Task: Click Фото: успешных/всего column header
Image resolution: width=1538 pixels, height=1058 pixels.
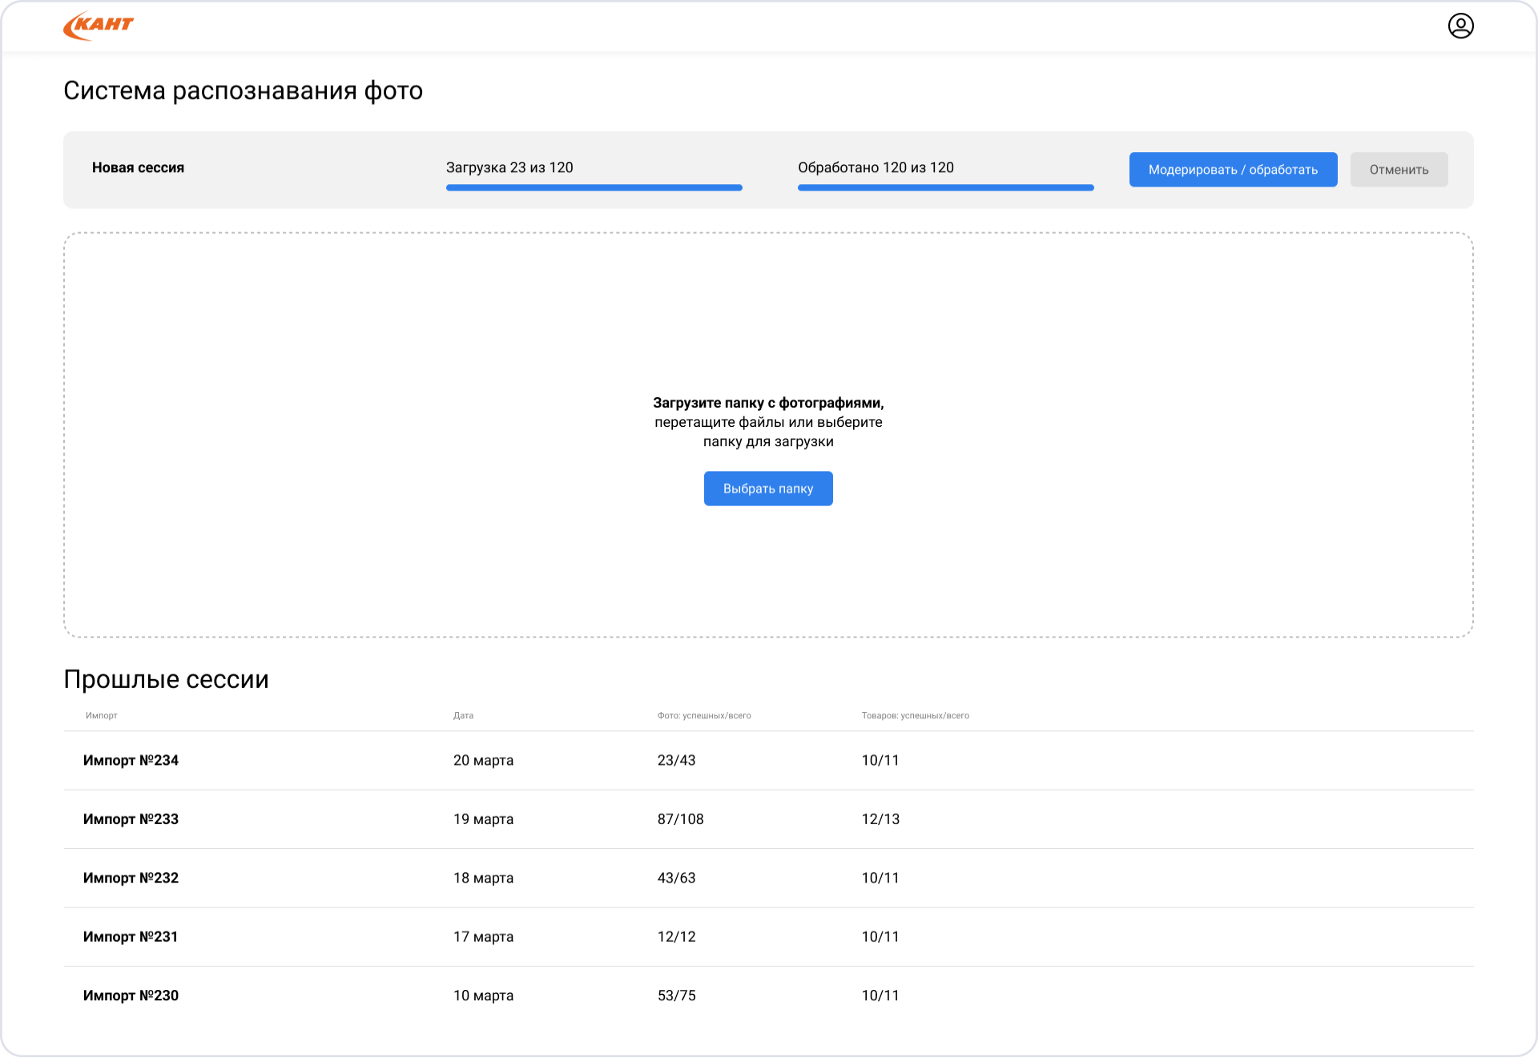Action: pyautogui.click(x=703, y=715)
